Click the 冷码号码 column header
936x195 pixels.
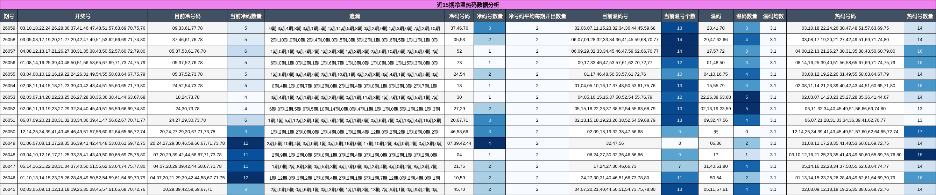(459, 16)
